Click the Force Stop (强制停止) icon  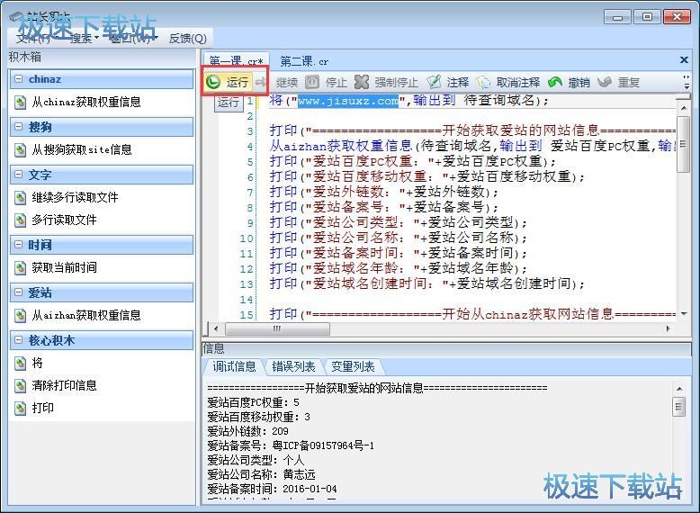pos(361,82)
